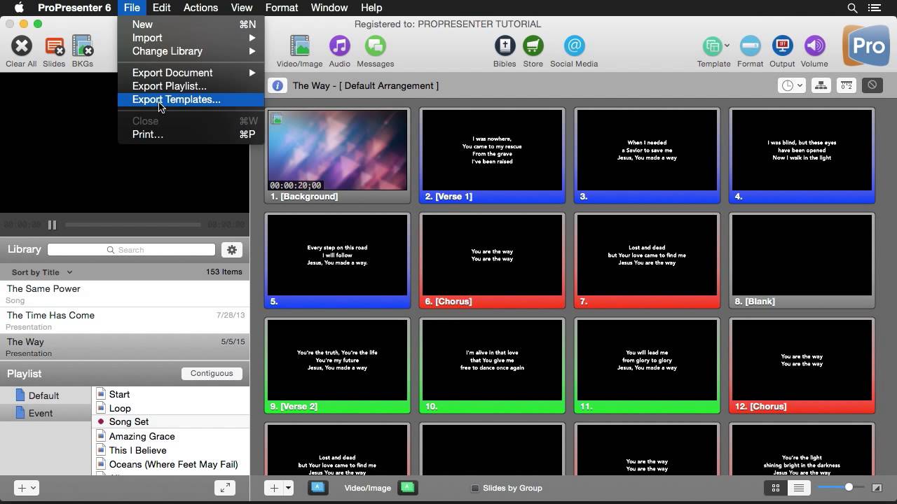Select New from the File menu
The image size is (897, 504).
click(191, 24)
